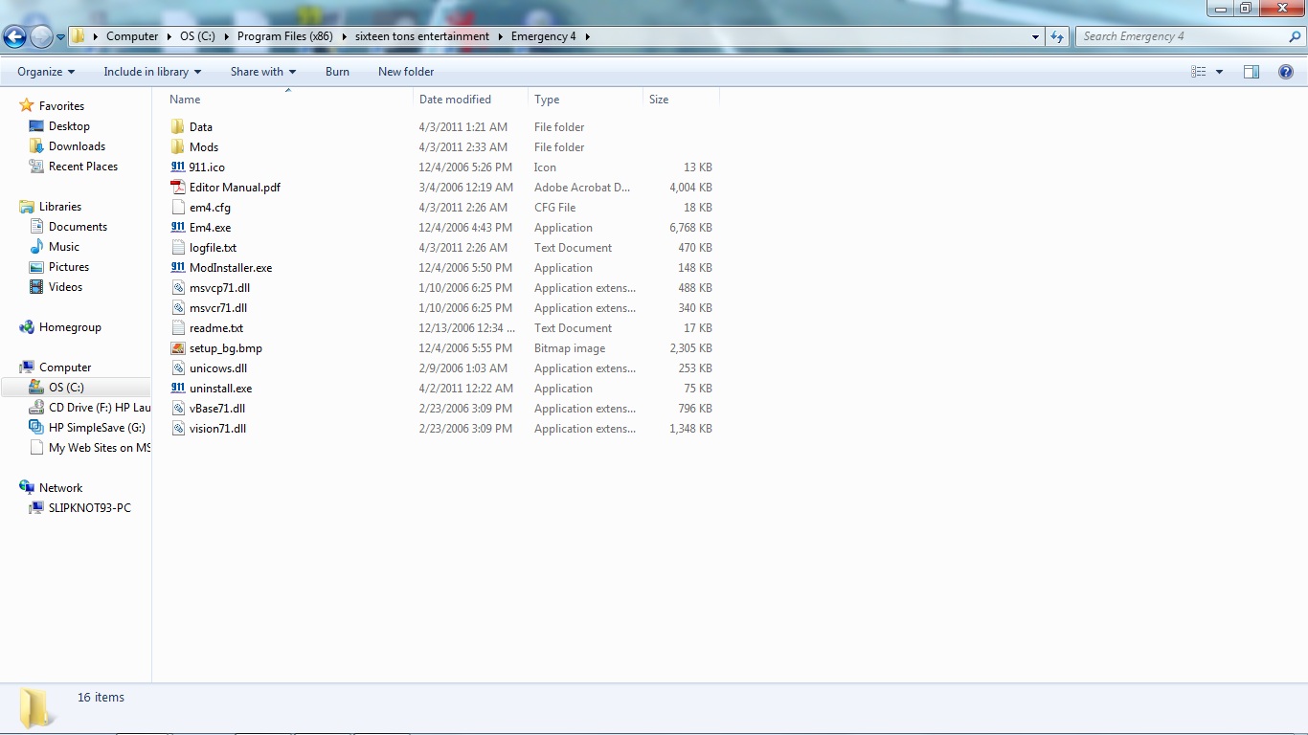Click Libraries in navigation pane

60,207
